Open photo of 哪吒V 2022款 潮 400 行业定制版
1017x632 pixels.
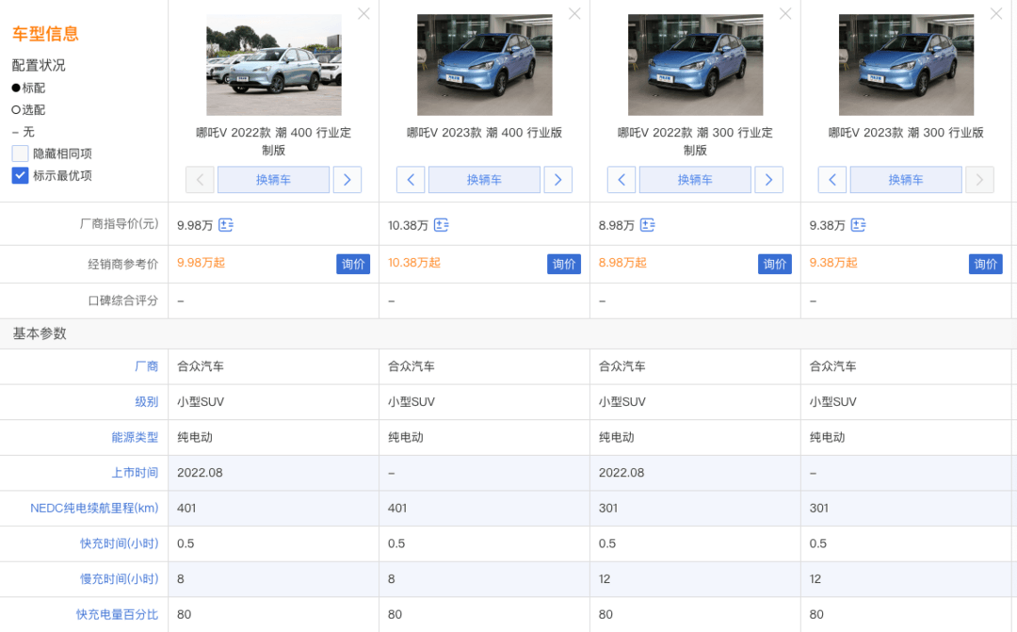pos(274,65)
